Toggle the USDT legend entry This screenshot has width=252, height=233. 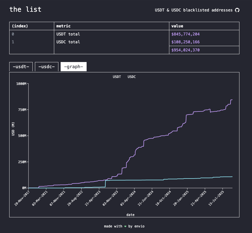click(117, 77)
